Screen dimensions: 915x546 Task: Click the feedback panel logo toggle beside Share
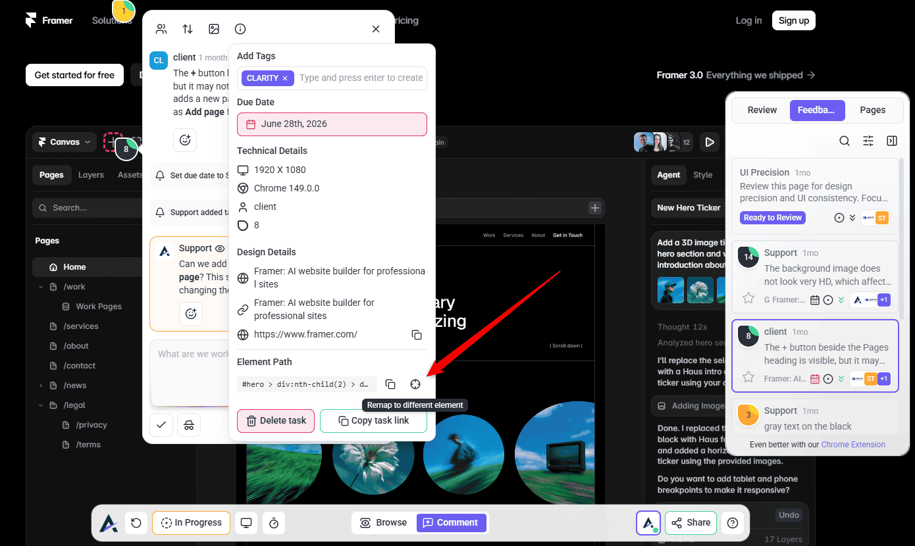(648, 523)
